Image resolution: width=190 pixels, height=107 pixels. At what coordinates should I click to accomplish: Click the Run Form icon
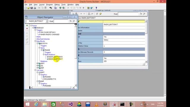(56, 8)
